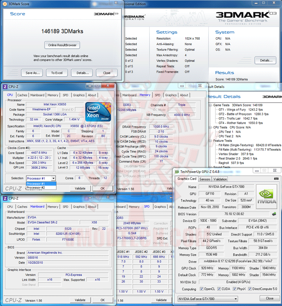The width and height of the screenshot is (282, 306).
Task: Click the Intel Xeon inside logo
Action: click(98, 112)
